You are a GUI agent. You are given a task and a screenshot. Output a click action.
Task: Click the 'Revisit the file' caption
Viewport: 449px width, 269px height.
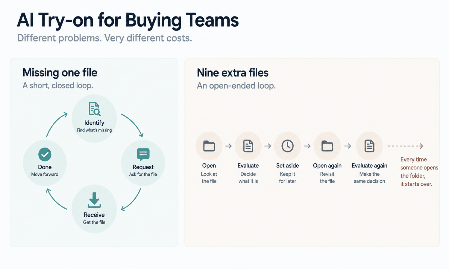click(x=327, y=178)
